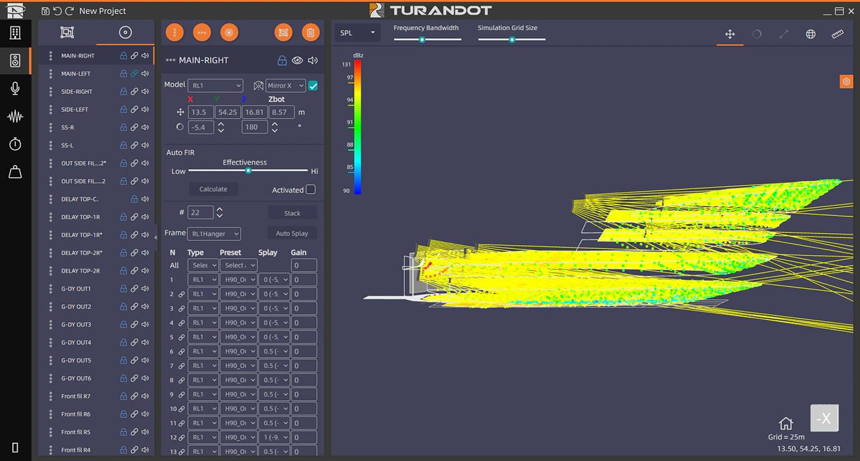Image resolution: width=860 pixels, height=461 pixels.
Task: Open the Frame RL1Hanger dropdown
Action: pyautogui.click(x=215, y=234)
